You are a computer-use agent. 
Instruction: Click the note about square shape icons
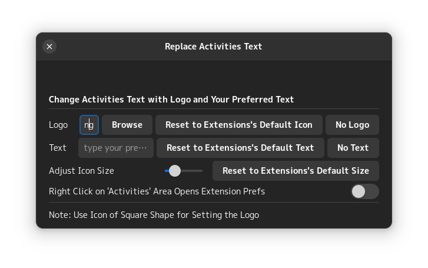[x=154, y=215]
